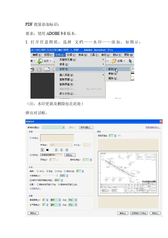Select the 无 (None) rotation radio button

(47, 171)
